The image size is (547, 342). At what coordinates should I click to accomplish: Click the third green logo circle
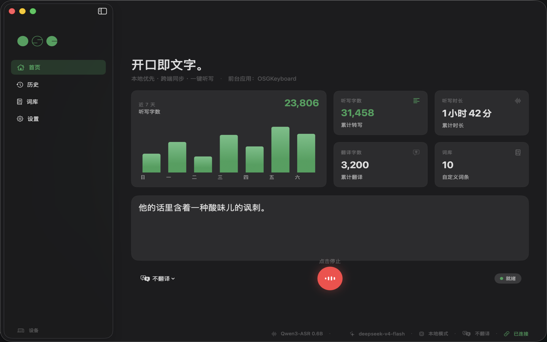[x=52, y=41]
